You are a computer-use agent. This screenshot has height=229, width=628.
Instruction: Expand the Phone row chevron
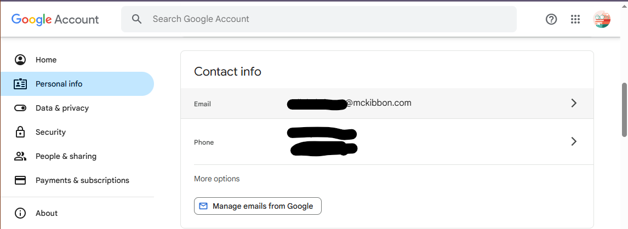click(574, 141)
